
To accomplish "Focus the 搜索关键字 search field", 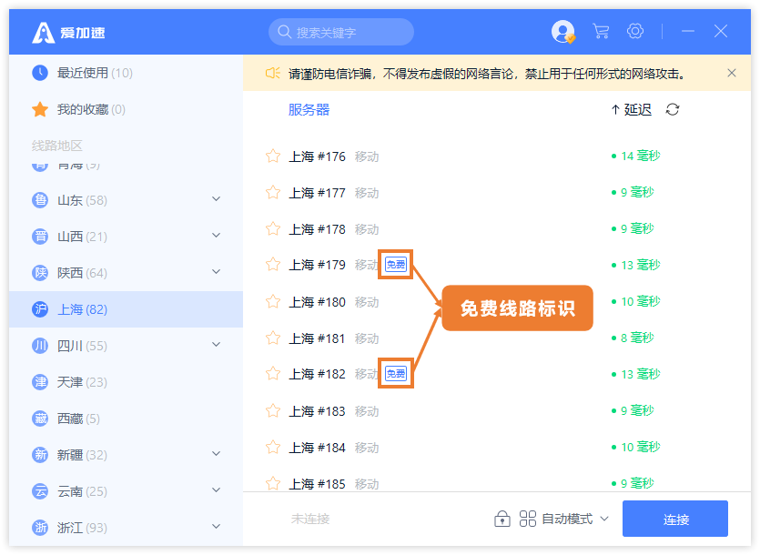I will (341, 32).
